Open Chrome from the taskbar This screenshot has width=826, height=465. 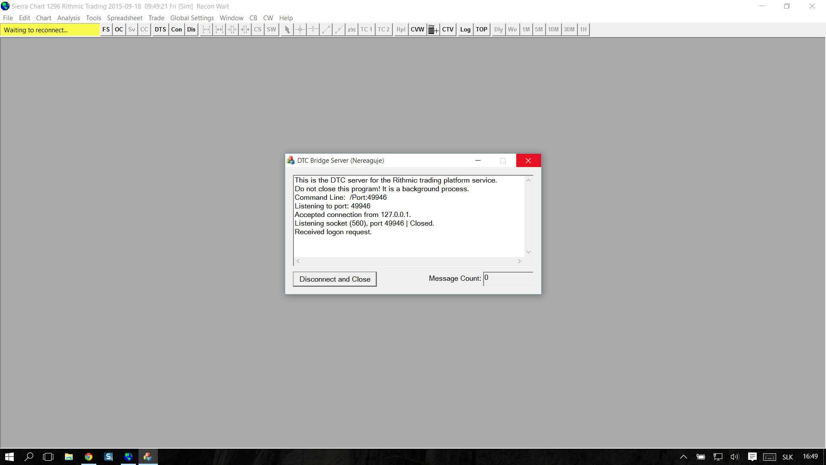click(89, 457)
